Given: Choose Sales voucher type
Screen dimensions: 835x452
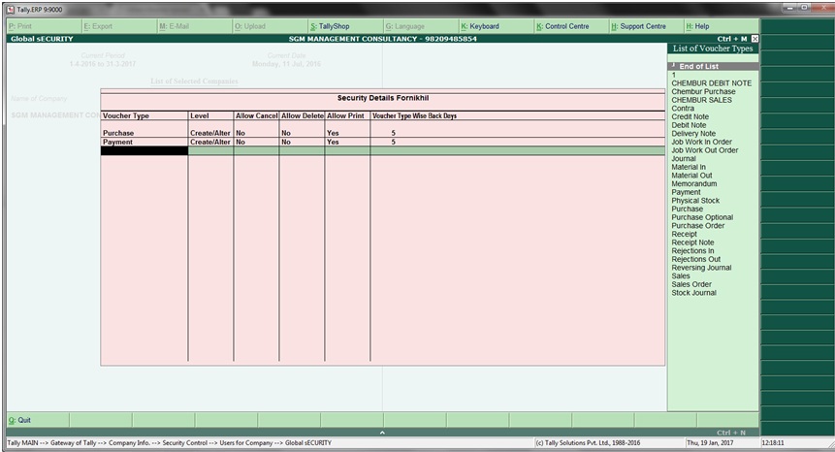Looking at the screenshot, I should point(681,275).
